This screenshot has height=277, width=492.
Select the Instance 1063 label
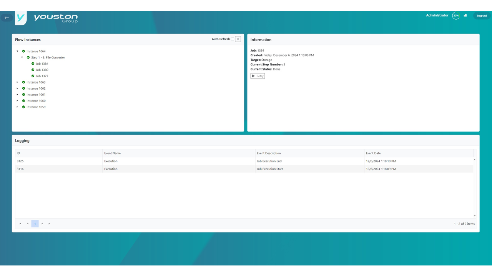click(36, 82)
